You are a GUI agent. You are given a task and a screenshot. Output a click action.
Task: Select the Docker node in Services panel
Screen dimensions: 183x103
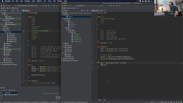8,93
